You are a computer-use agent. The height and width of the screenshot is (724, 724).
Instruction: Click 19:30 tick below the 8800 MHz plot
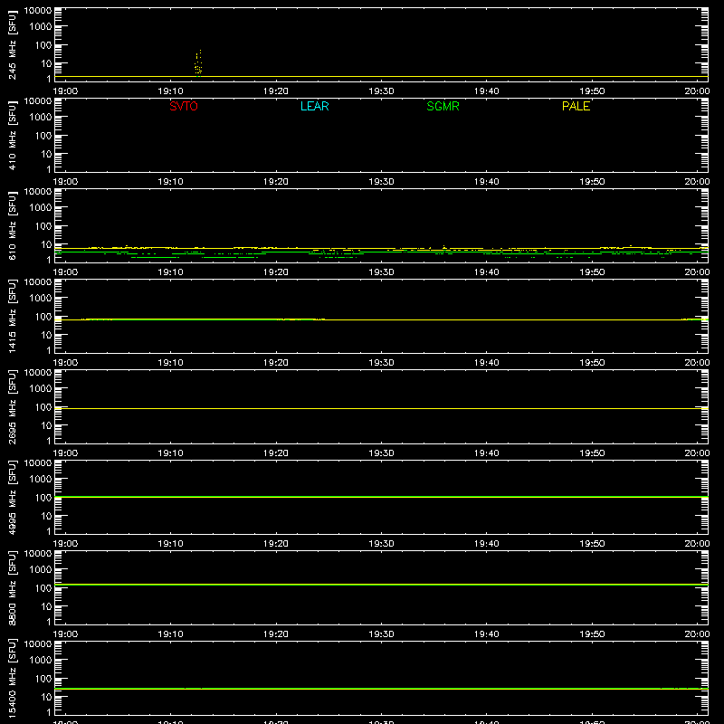(381, 634)
